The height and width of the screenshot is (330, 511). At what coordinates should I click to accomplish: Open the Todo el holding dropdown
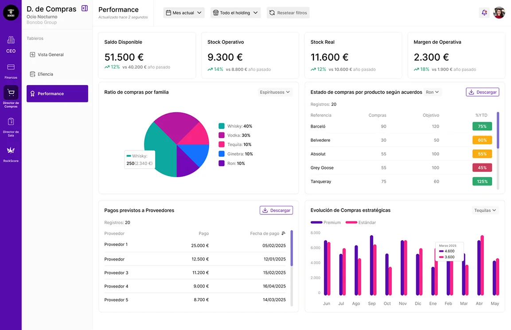click(235, 13)
